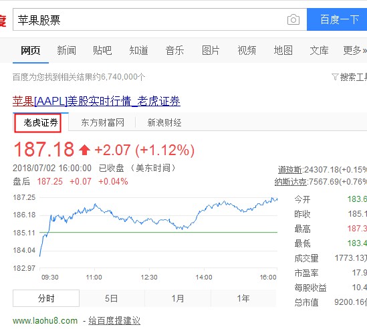Switch to the 新浪财经 source tab

pos(164,122)
